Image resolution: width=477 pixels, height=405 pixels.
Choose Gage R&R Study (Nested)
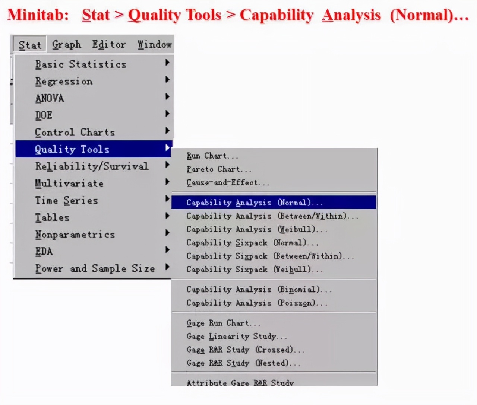pos(274,363)
